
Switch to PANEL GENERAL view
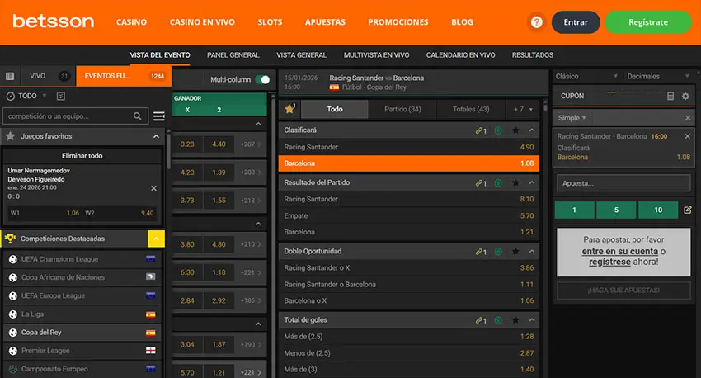(233, 55)
